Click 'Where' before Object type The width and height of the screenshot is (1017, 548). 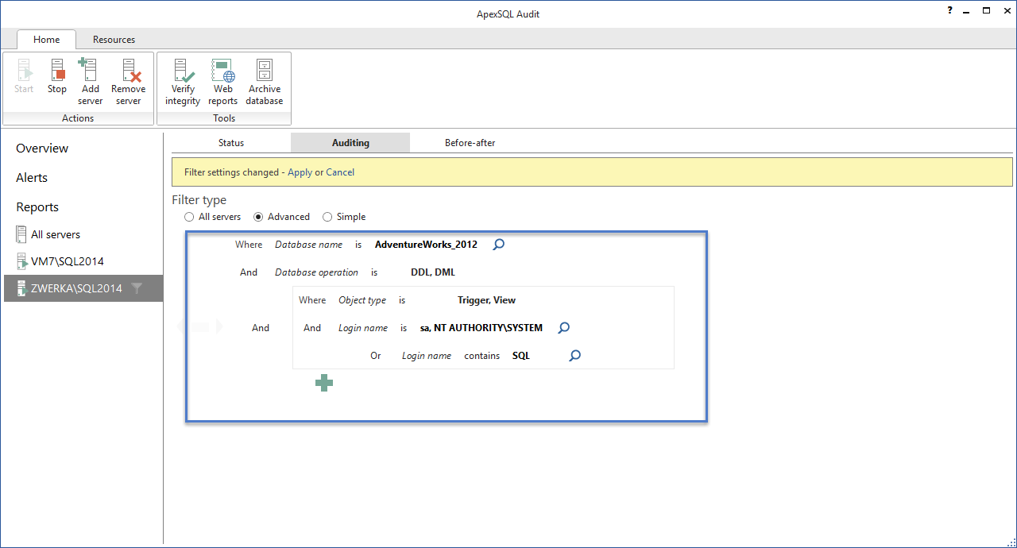[312, 300]
